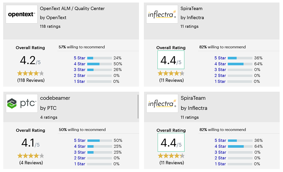Open the OpenText ALM / Quality Center title
Screen dimensions: 283x172
tap(72, 8)
